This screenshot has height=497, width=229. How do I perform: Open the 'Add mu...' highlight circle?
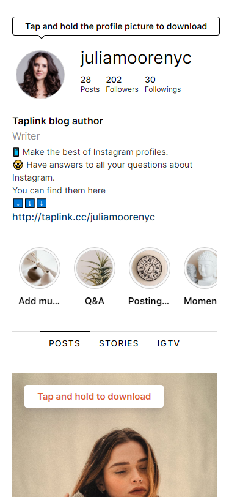click(40, 268)
